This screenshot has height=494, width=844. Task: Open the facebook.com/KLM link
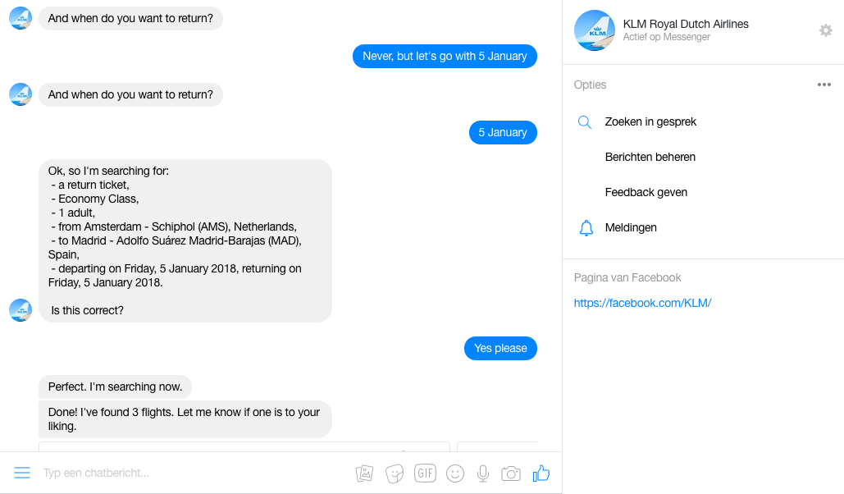tap(642, 303)
